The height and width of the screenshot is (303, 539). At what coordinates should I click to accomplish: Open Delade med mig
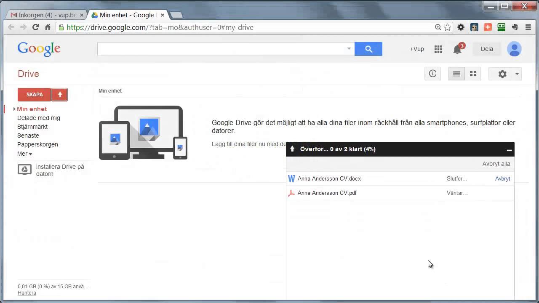point(39,118)
